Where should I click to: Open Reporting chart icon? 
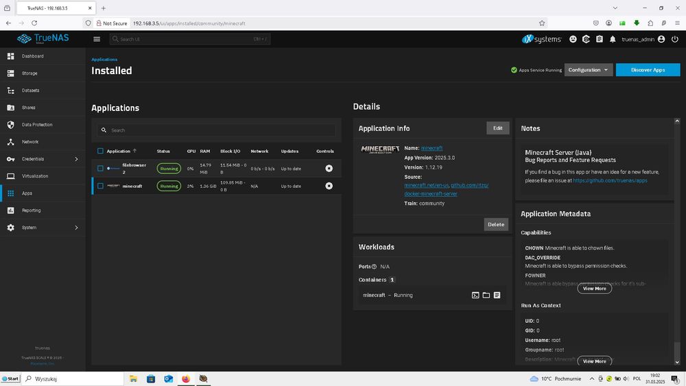pyautogui.click(x=10, y=210)
